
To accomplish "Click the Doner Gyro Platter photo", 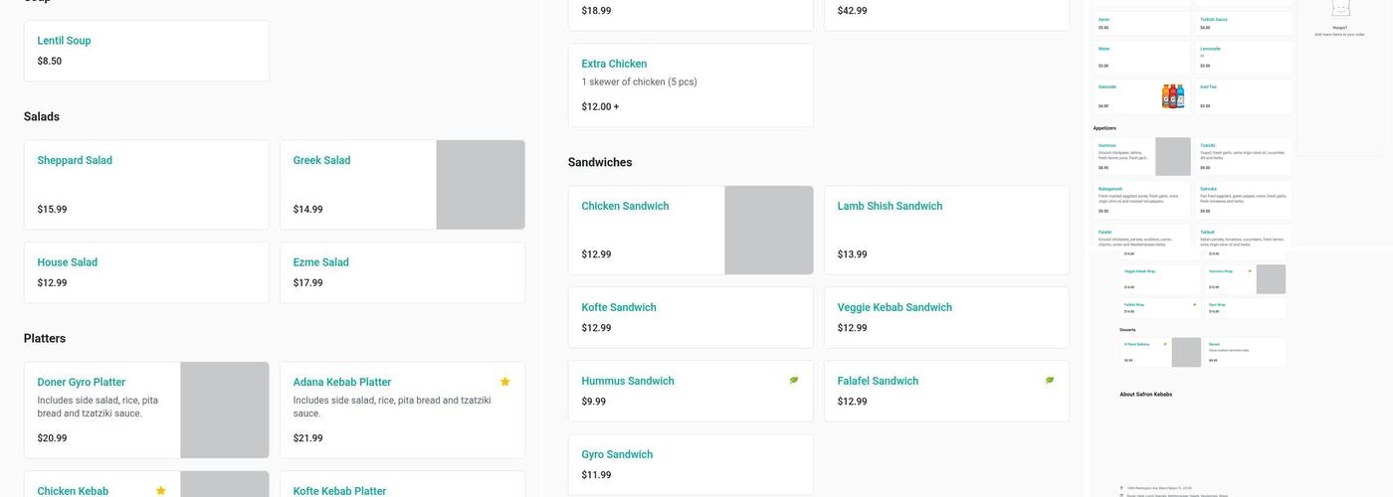I will pyautogui.click(x=225, y=410).
